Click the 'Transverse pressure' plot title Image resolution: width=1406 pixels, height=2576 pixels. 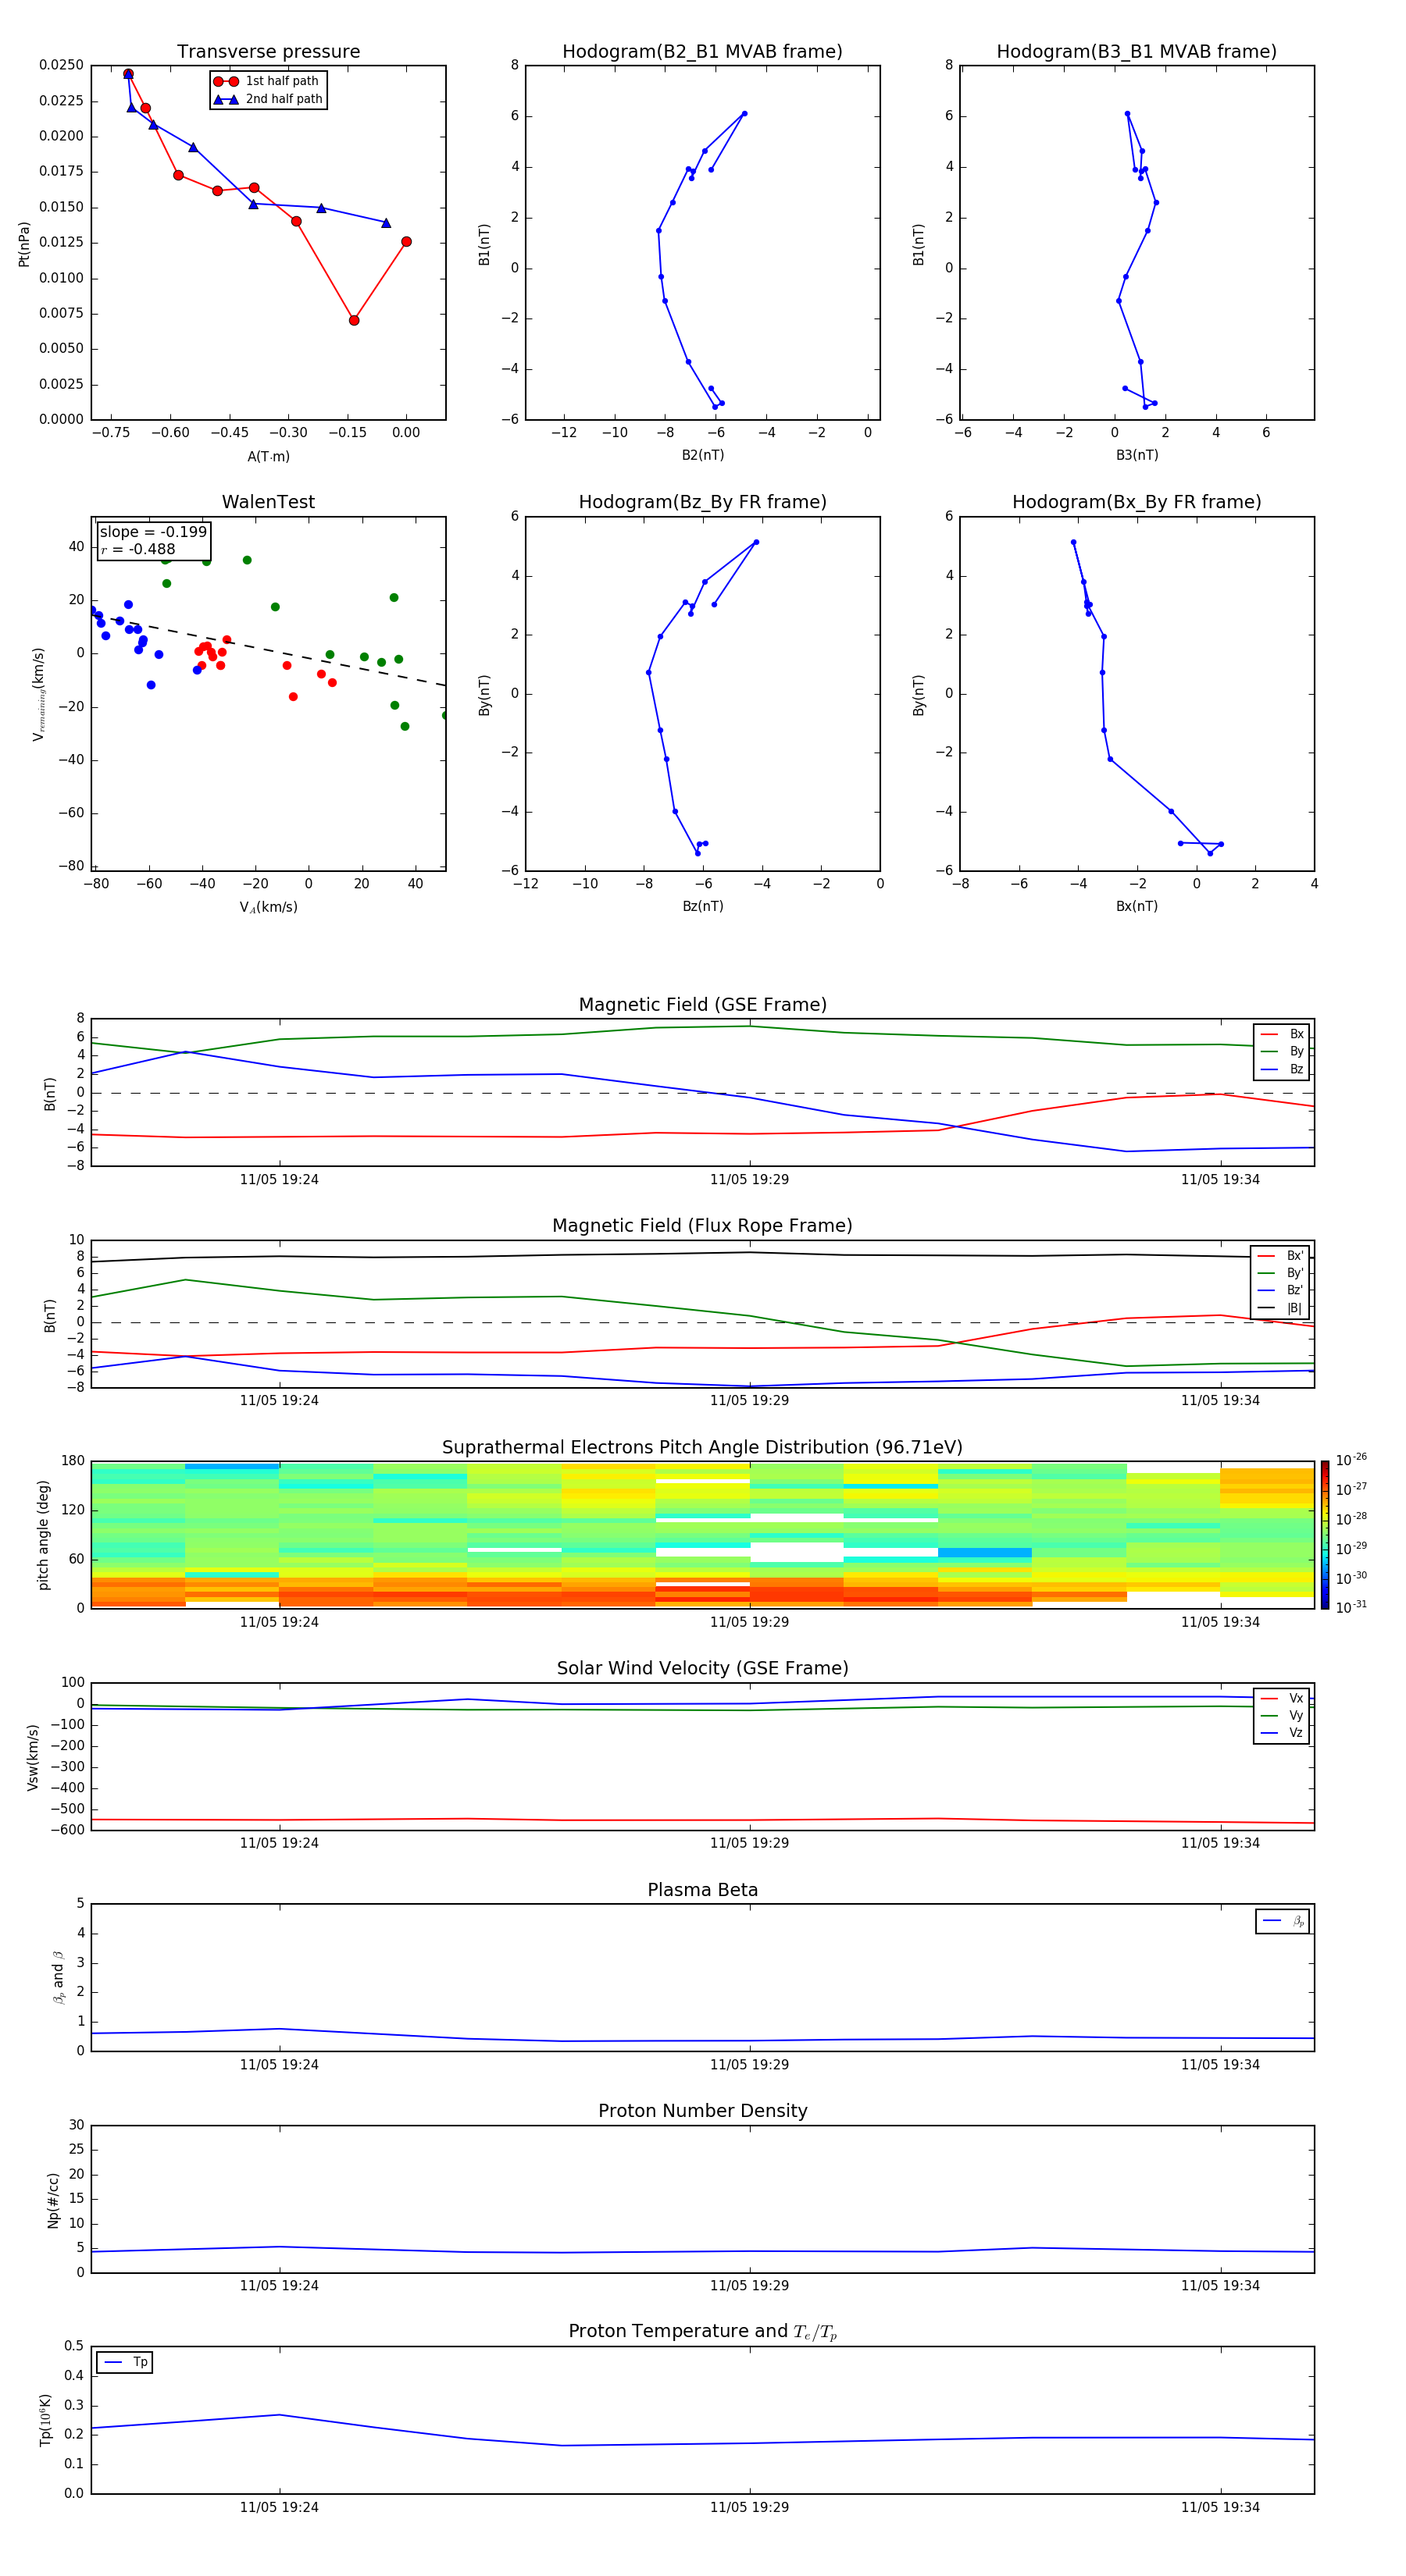point(268,52)
